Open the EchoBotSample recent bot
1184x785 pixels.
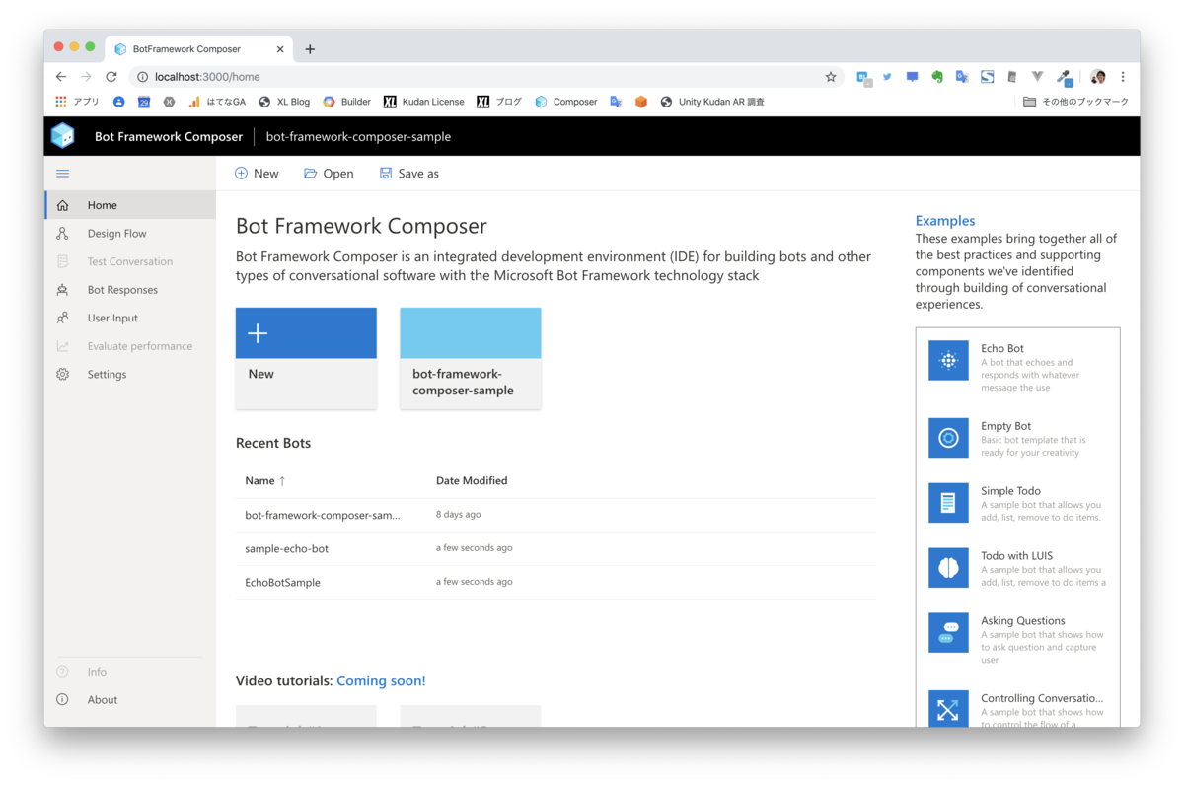pos(555,582)
